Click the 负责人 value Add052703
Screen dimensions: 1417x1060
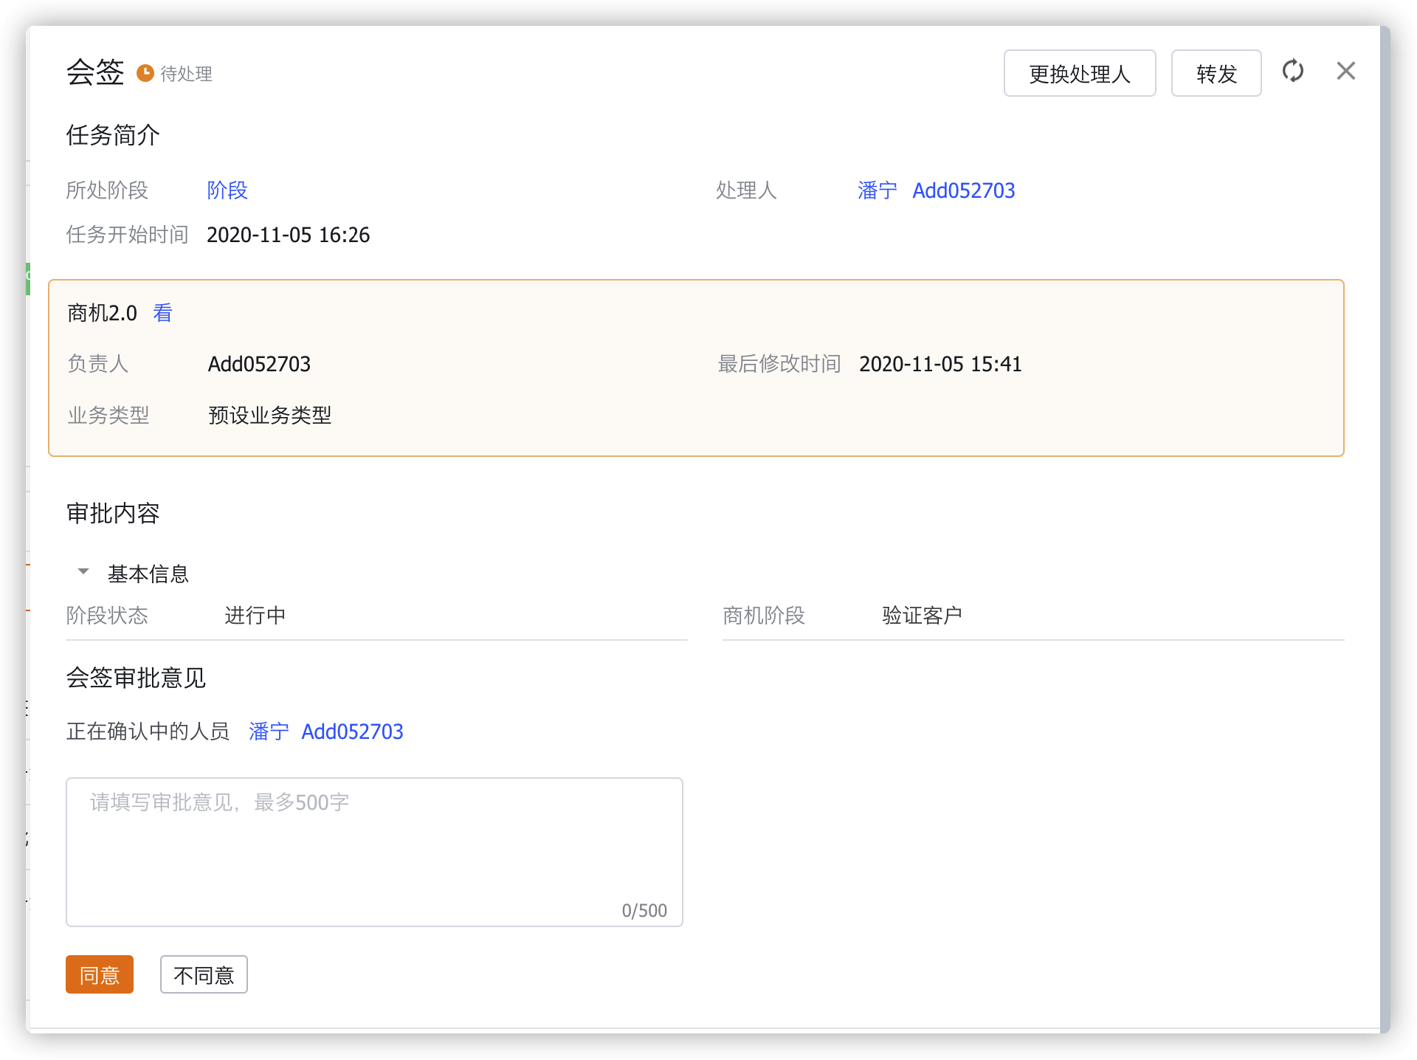pos(259,364)
